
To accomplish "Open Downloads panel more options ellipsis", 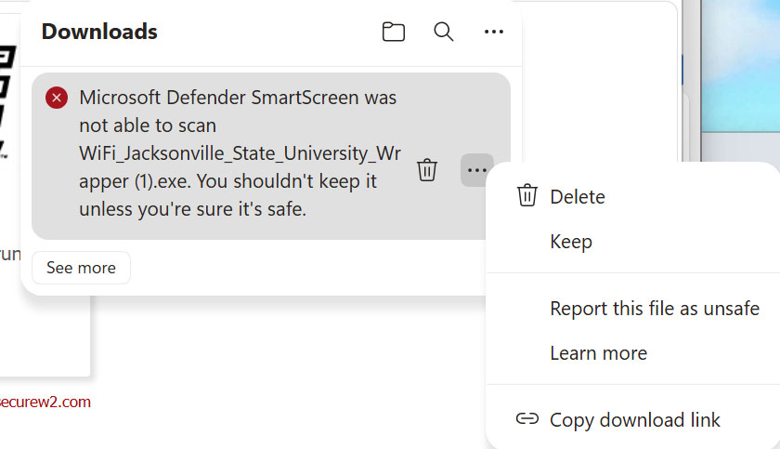I will click(493, 32).
